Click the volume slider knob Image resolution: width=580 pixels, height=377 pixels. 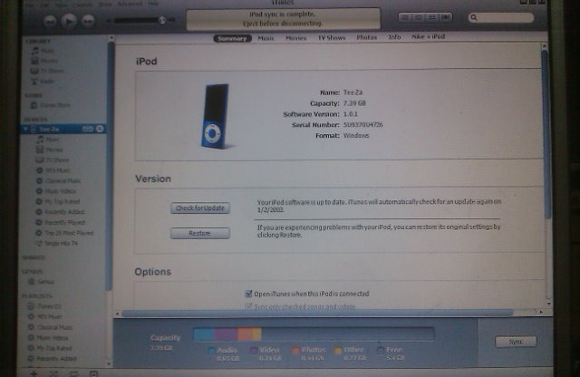(163, 19)
